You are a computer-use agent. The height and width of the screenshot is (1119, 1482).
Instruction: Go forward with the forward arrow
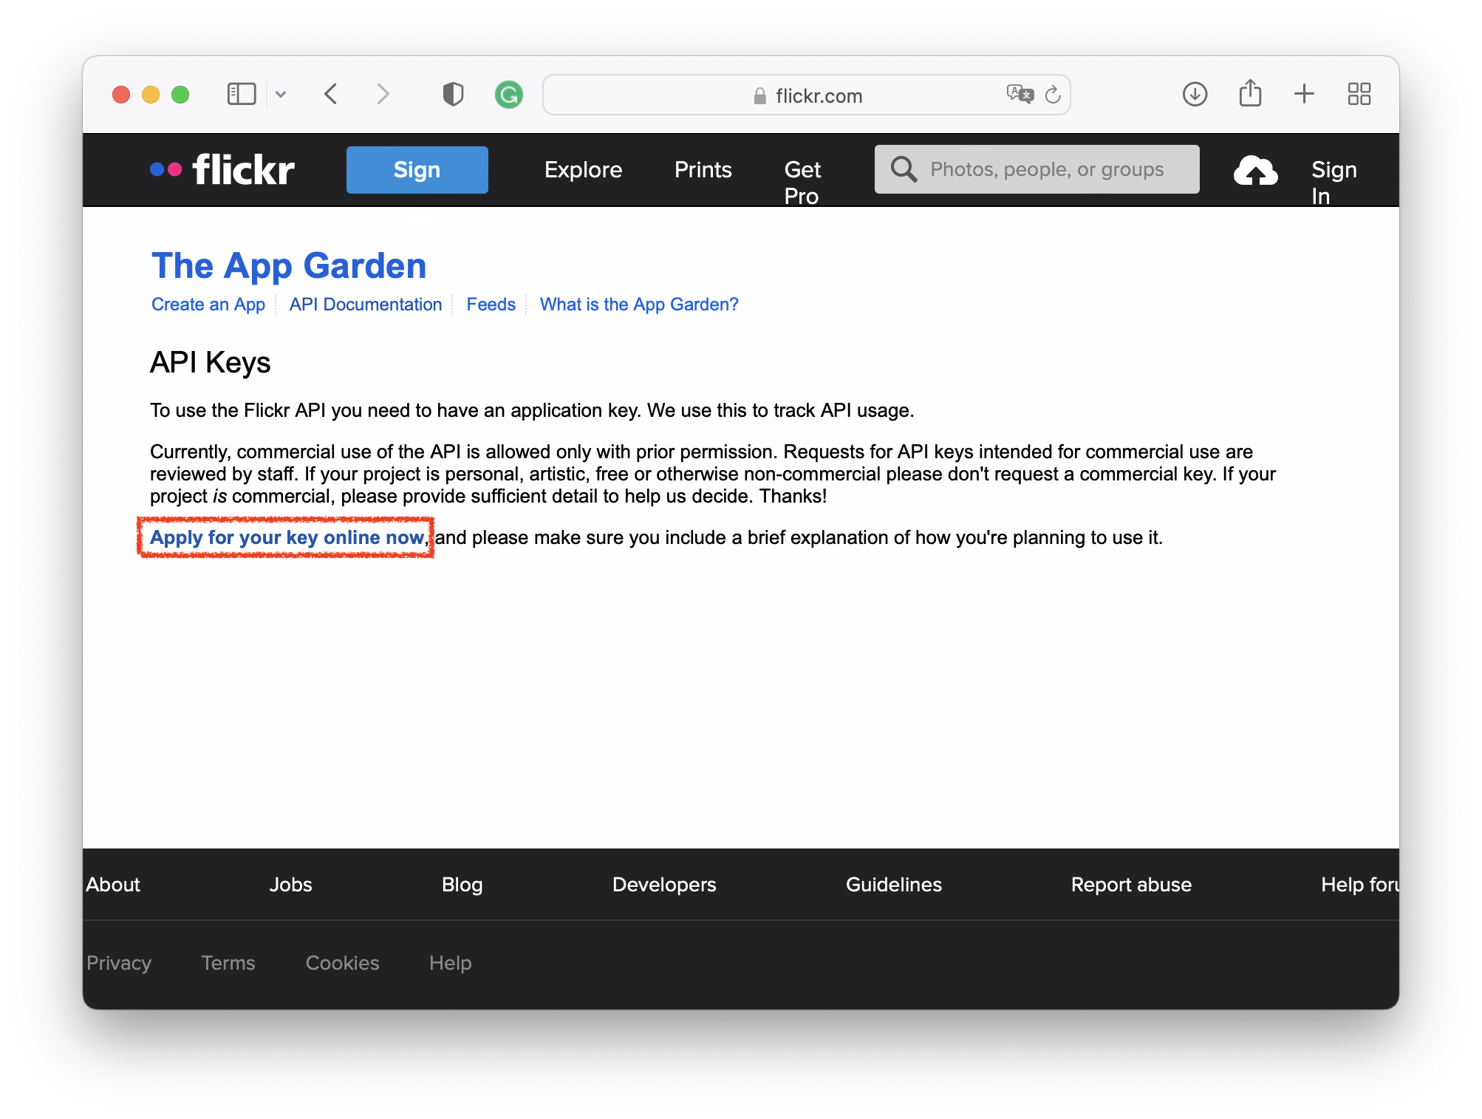pos(383,95)
